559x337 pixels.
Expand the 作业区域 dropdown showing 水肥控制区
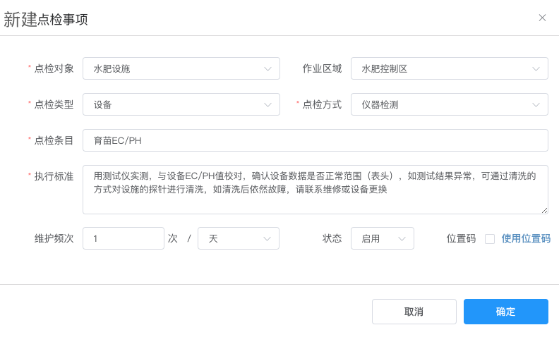point(449,68)
